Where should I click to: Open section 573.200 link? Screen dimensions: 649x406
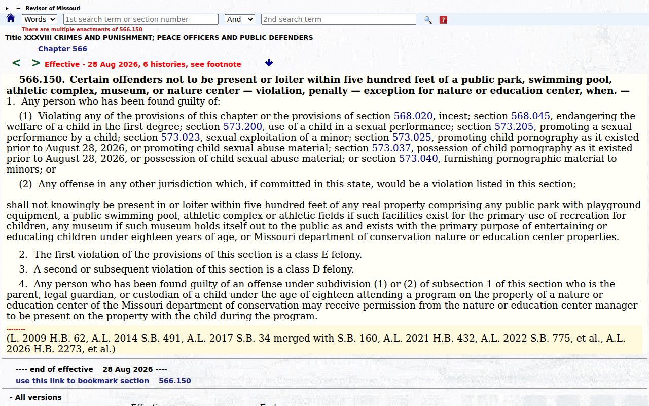coord(242,126)
